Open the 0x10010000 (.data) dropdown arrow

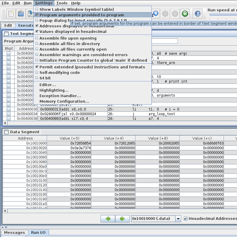(x=178, y=219)
